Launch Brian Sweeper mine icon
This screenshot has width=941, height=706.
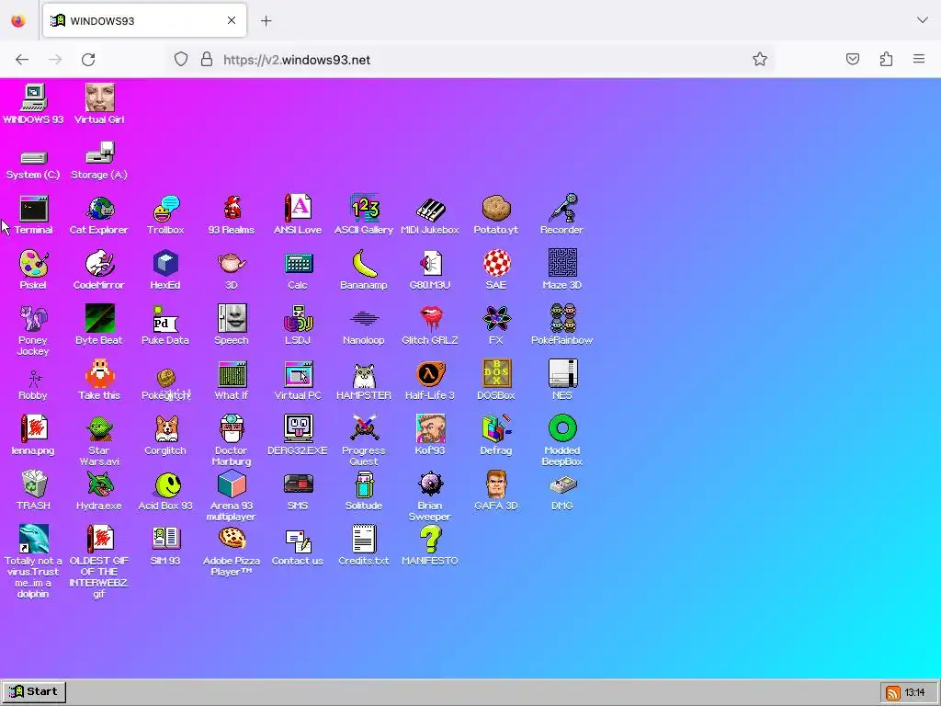(x=430, y=484)
